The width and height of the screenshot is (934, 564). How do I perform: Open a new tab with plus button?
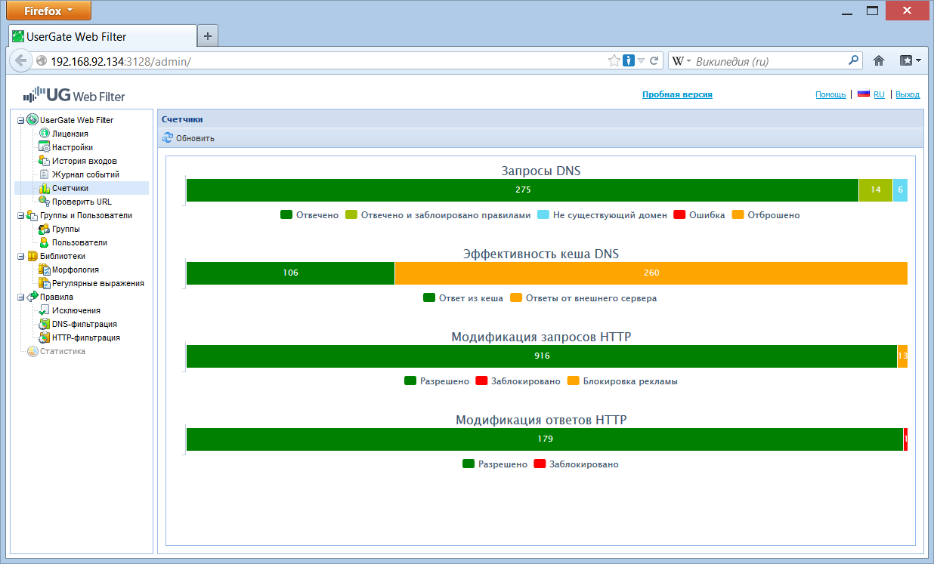click(208, 35)
